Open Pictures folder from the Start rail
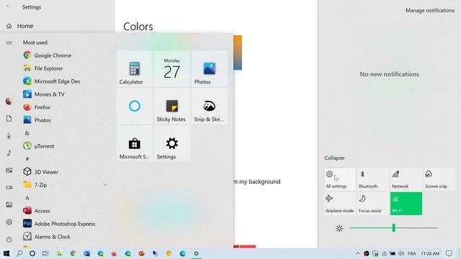Viewport: 461px width, 259px height. pyautogui.click(x=9, y=171)
